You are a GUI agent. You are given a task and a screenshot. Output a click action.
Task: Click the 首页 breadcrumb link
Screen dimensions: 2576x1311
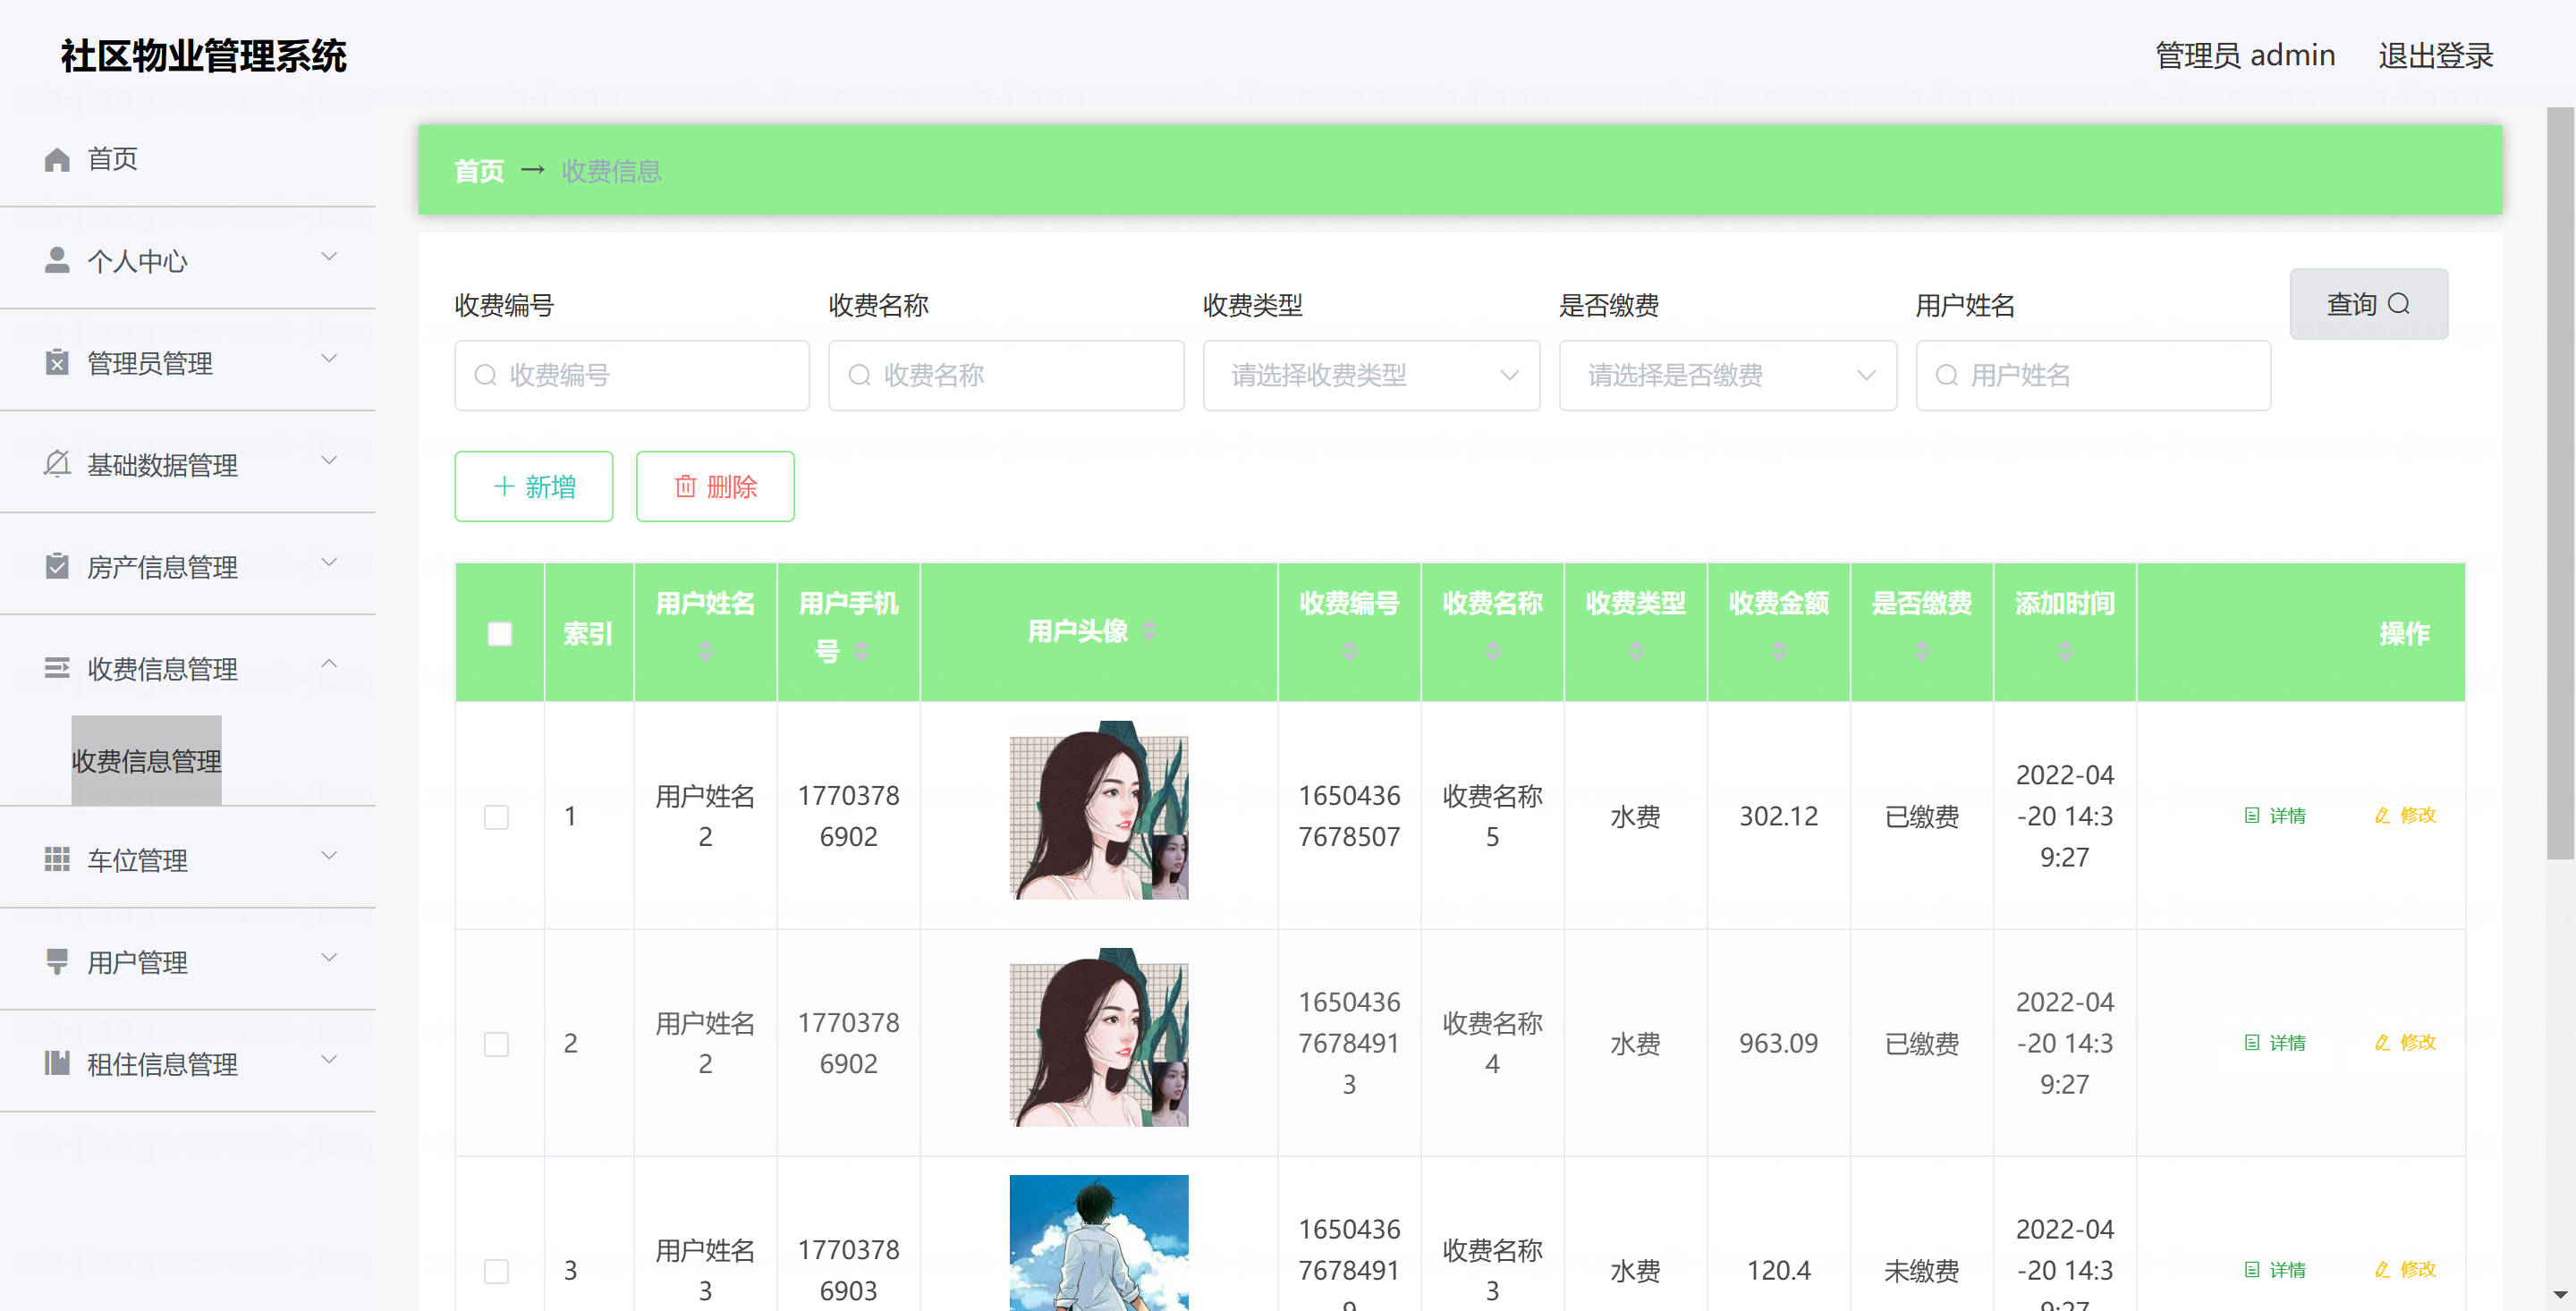479,171
